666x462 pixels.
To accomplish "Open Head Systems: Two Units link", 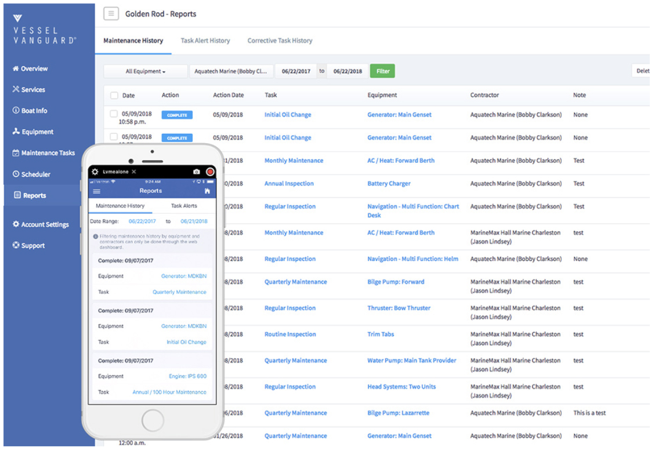I will point(401,387).
